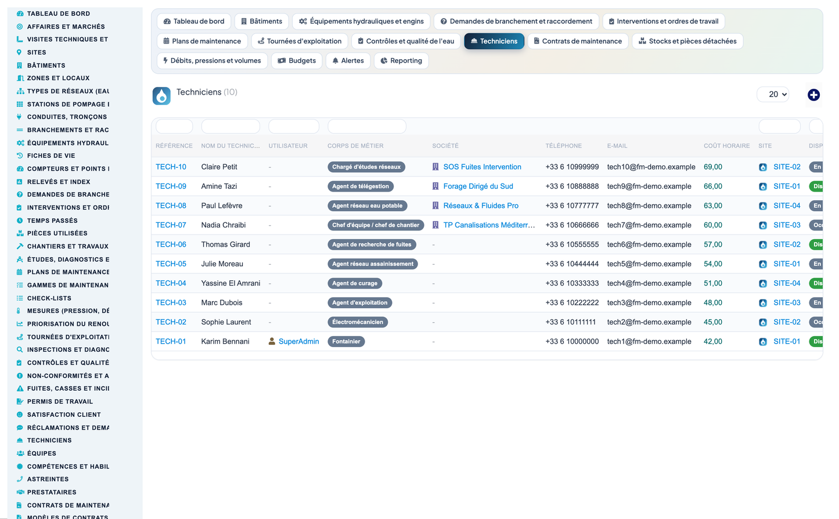The width and height of the screenshot is (839, 519).
Task: Open Affaires et marchés in the sidebar
Action: (x=66, y=27)
